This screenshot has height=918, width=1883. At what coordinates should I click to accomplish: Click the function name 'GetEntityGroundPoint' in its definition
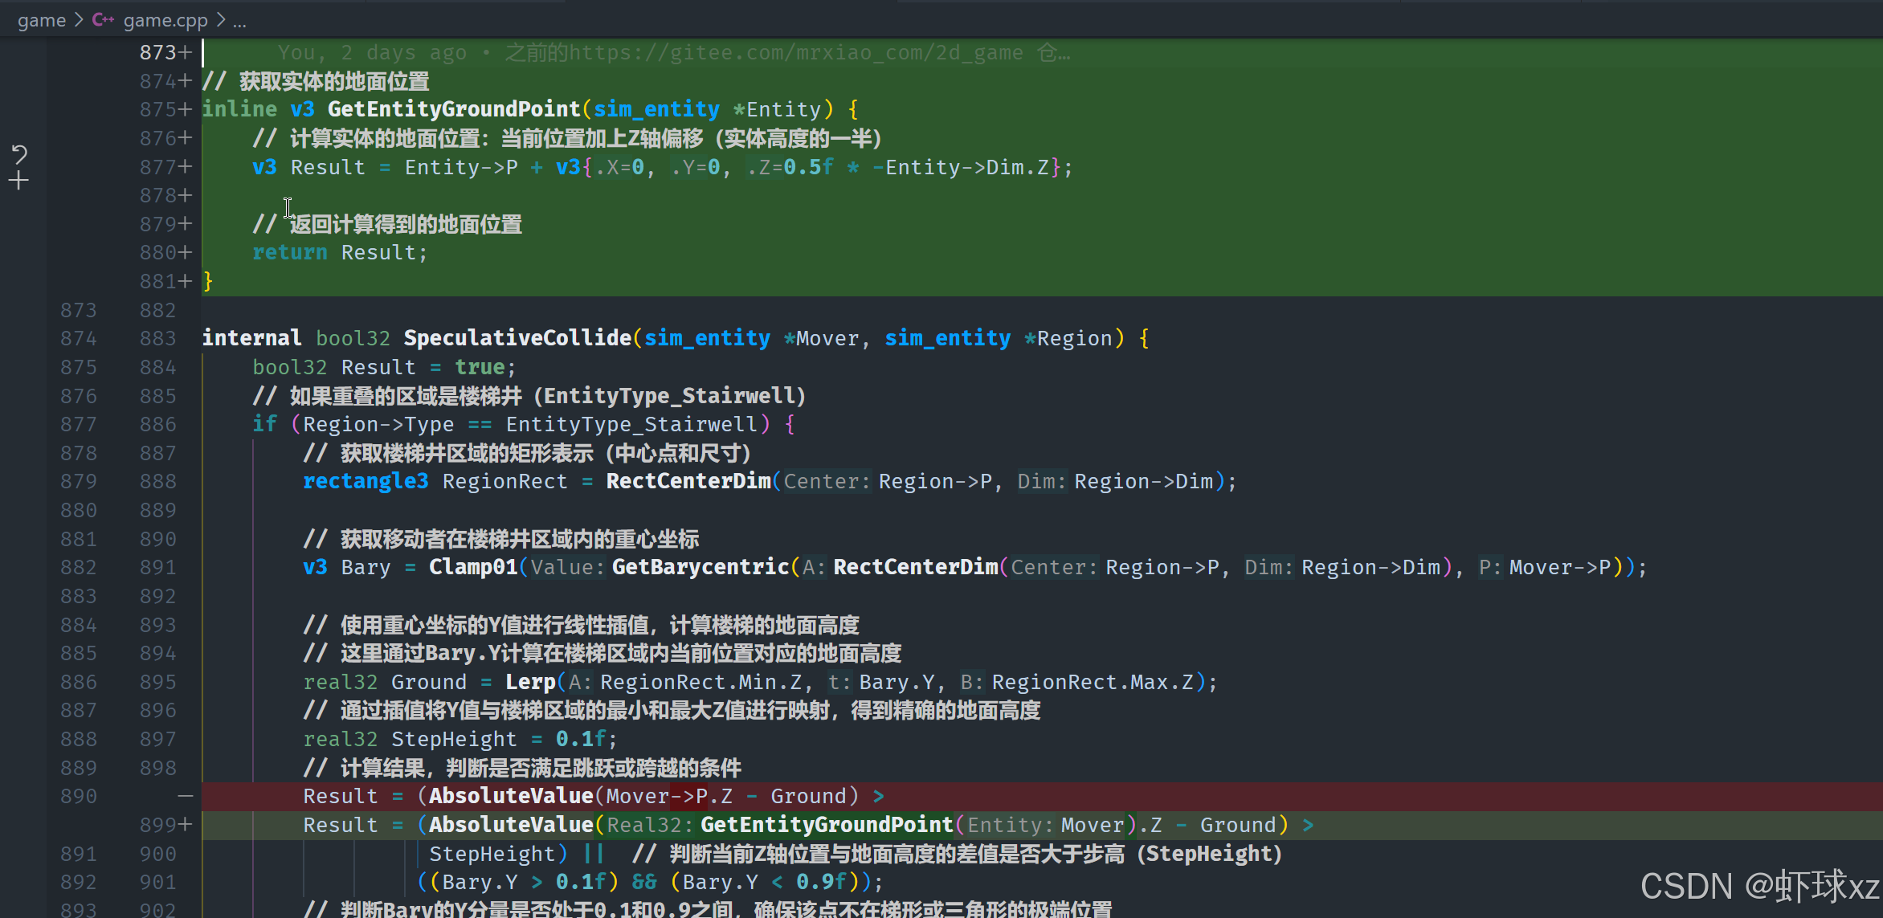pos(454,109)
